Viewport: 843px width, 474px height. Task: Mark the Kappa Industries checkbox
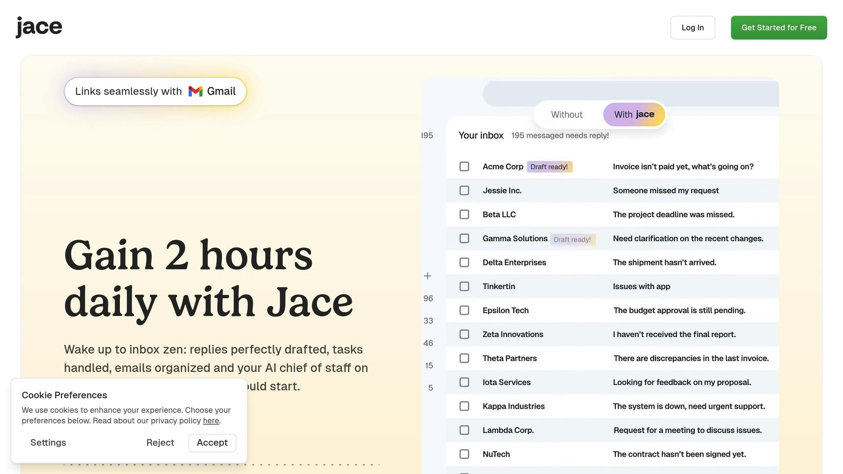[x=464, y=406]
